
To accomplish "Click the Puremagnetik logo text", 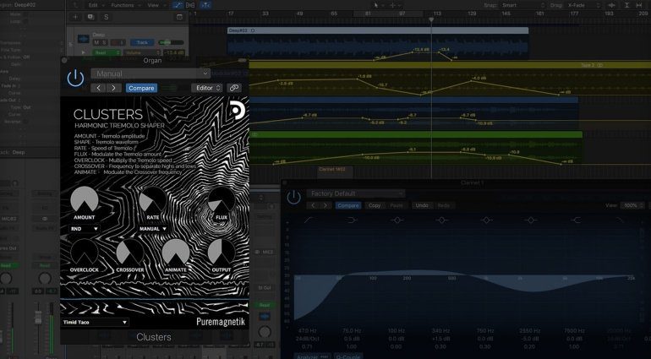I will point(221,322).
